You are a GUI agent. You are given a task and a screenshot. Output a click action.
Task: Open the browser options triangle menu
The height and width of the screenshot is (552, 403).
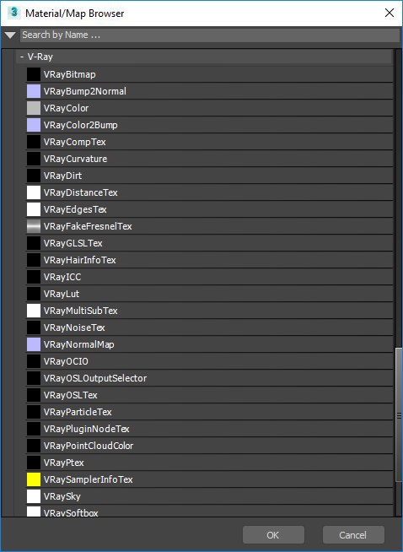[x=10, y=35]
